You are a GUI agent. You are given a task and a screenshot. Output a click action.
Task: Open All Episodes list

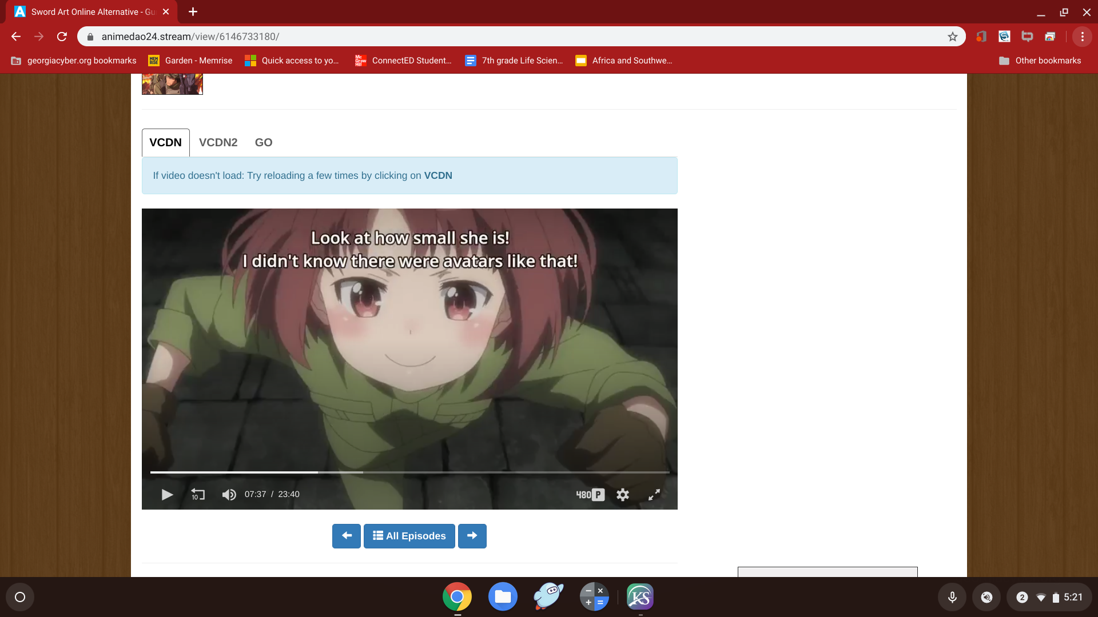[x=409, y=536]
